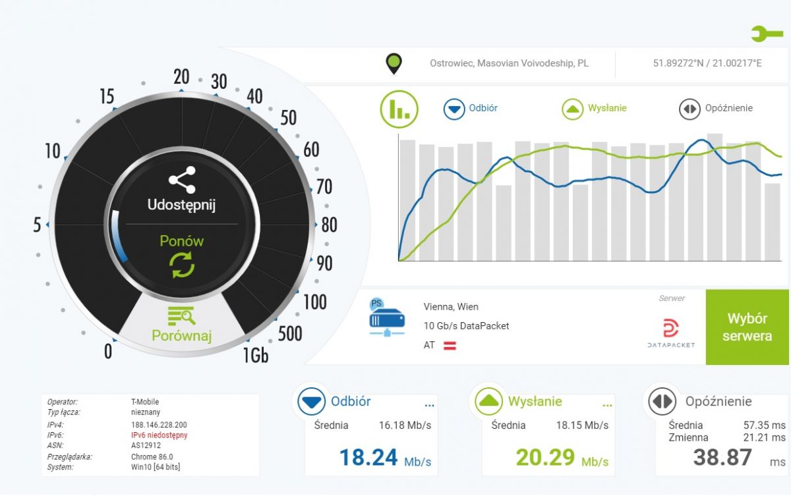Click the Ostrowiec, Masovian Voivodeship location text
The width and height of the screenshot is (791, 496).
[509, 64]
